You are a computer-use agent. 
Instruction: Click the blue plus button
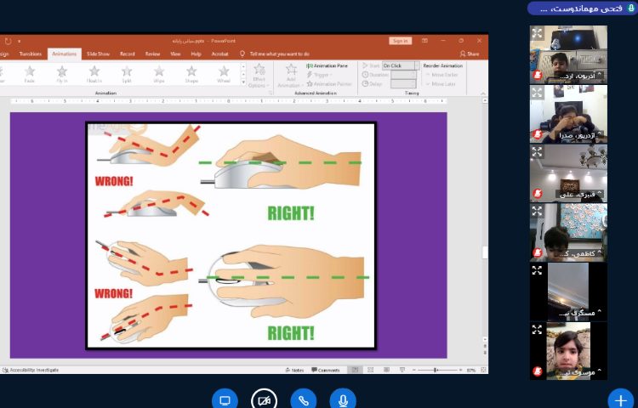tap(620, 399)
